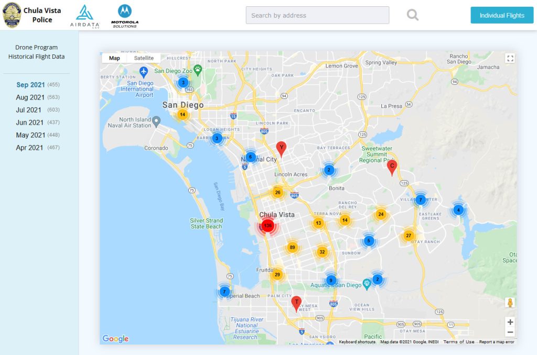
Task: Start a search with the magnifying glass icon
Action: (412, 15)
